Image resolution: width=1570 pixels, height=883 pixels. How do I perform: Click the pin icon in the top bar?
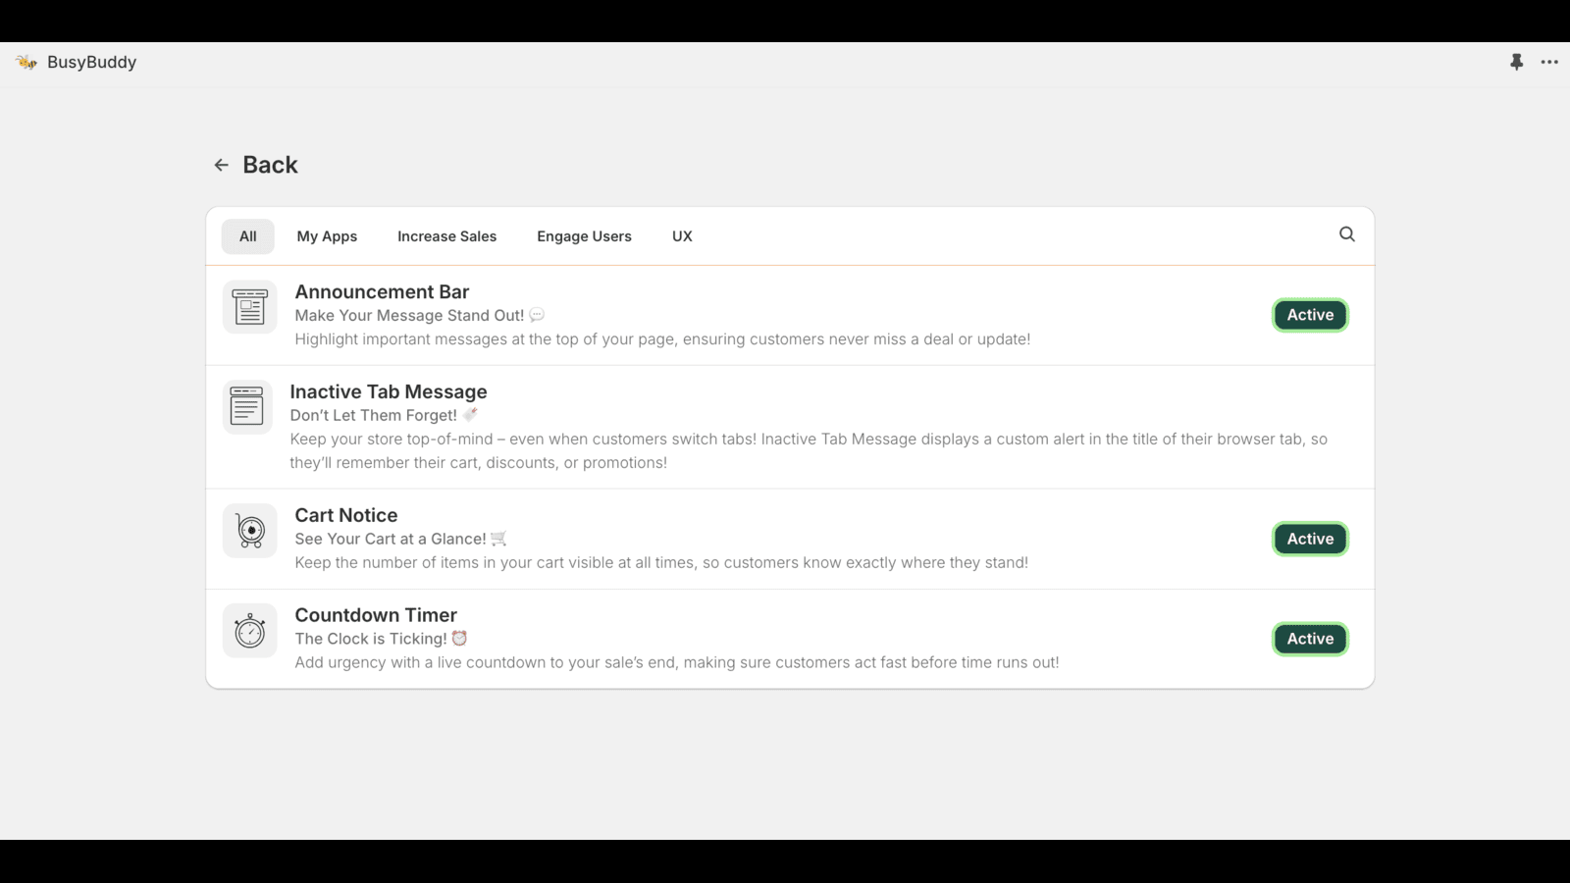click(1516, 62)
